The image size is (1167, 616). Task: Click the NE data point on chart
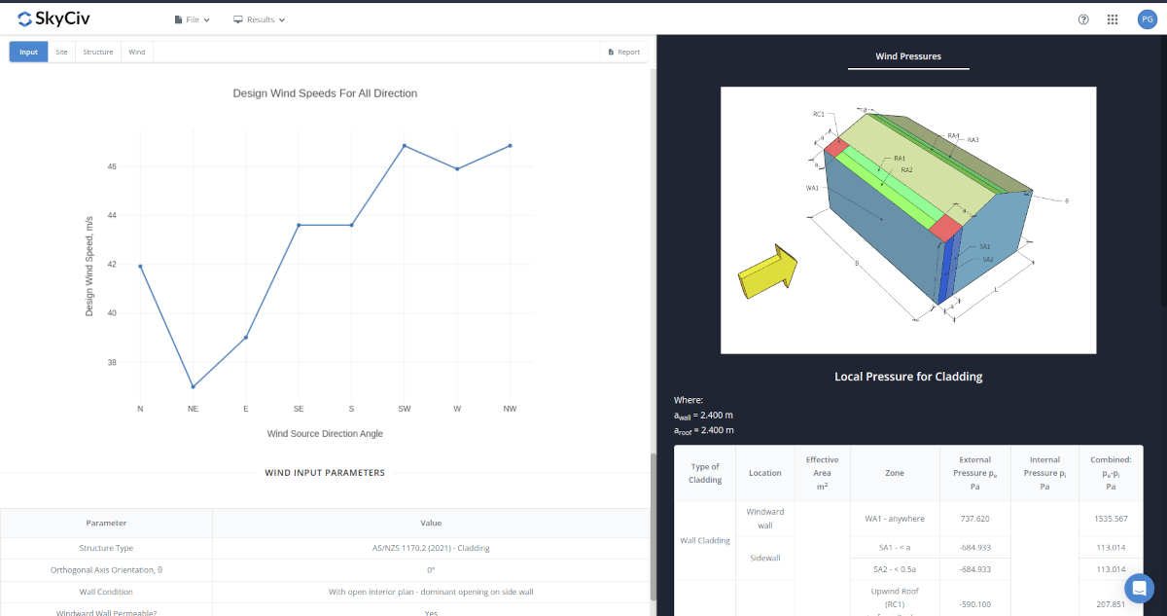194,386
